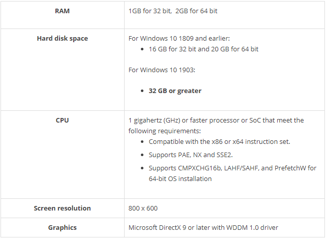Click the bullet dot before "32 GB or greater"
Image resolution: width=327 pixels, height=239 pixels.
(143, 92)
